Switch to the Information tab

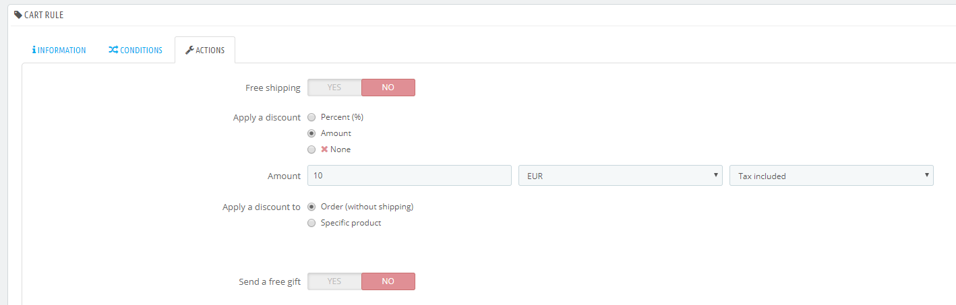pyautogui.click(x=59, y=50)
